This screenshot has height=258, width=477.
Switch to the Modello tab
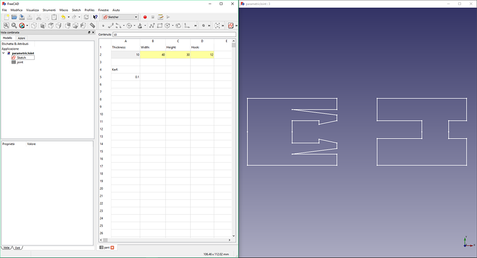tap(7, 38)
